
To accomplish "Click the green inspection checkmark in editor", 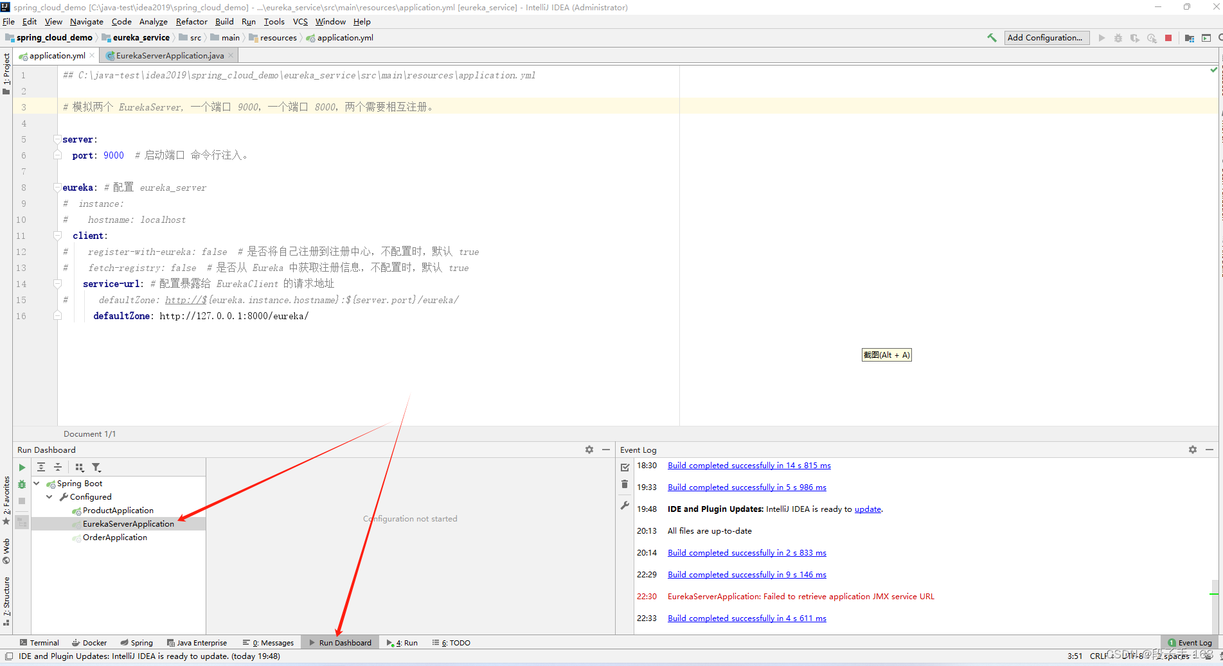I will (x=1213, y=69).
